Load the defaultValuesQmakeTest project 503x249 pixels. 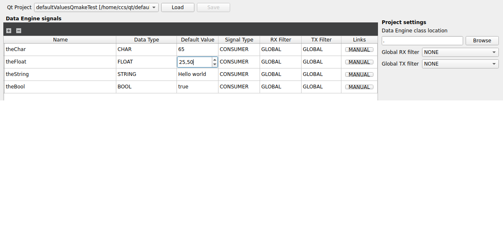177,7
